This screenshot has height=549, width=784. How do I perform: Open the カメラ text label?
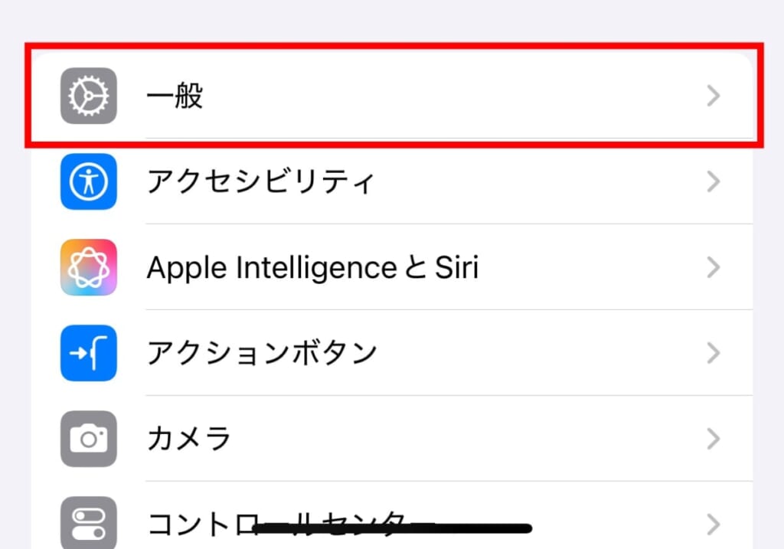[189, 440]
